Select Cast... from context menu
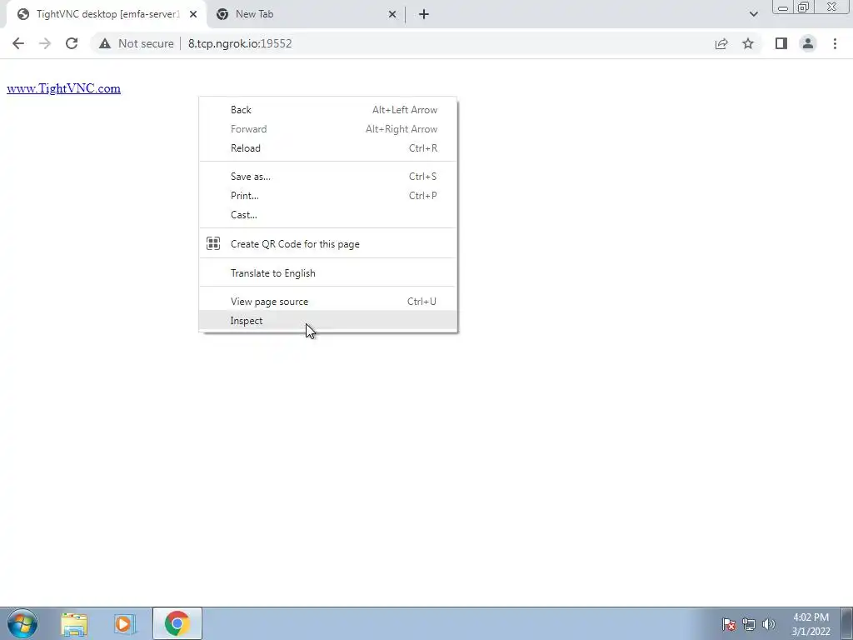853x640 pixels. (328, 214)
